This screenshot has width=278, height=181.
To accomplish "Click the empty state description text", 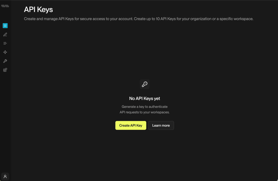I will pos(144,109).
